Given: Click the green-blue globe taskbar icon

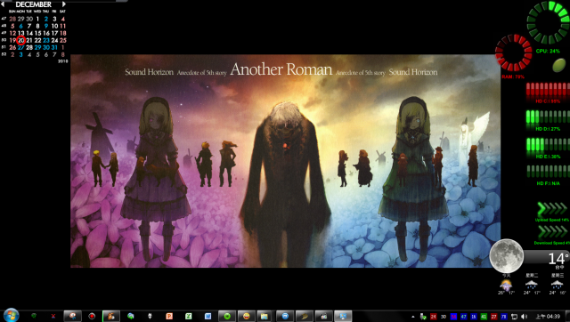Looking at the screenshot, I should [x=131, y=316].
